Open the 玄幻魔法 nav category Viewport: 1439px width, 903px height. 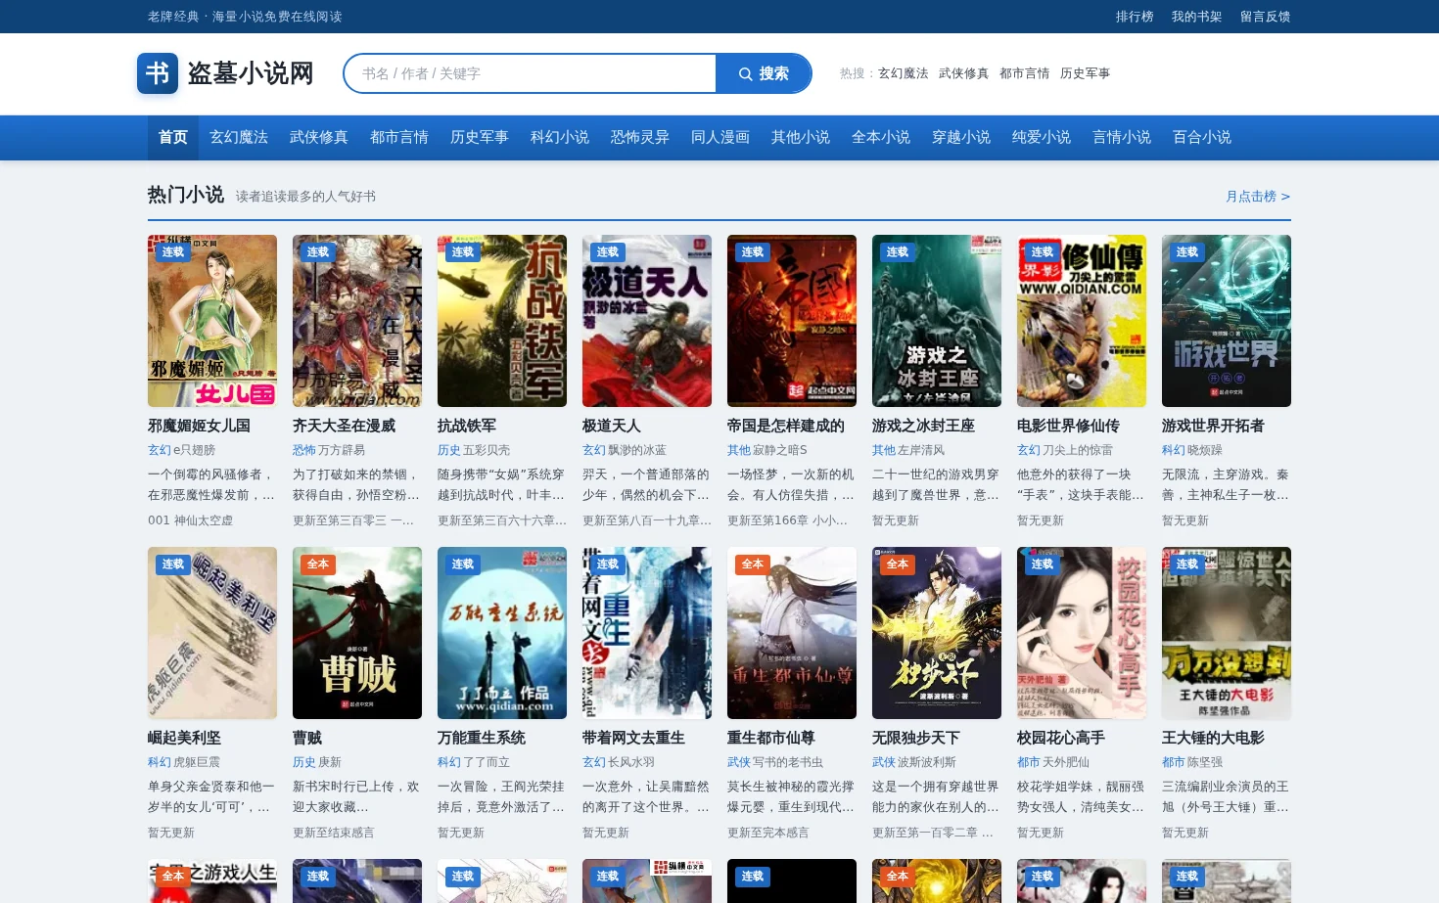pyautogui.click(x=239, y=138)
